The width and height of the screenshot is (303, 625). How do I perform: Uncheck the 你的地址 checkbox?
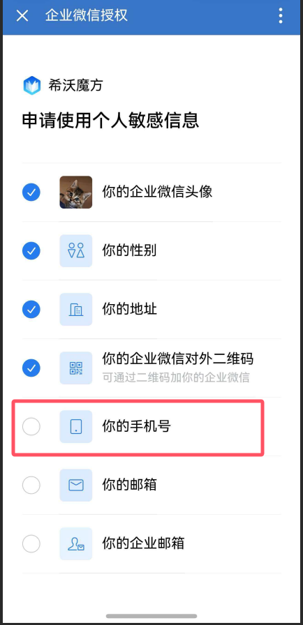point(31,309)
